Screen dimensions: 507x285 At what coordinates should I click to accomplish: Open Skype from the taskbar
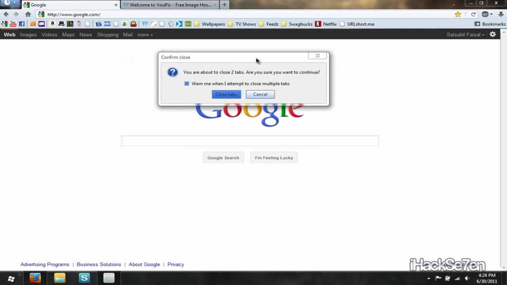84,278
